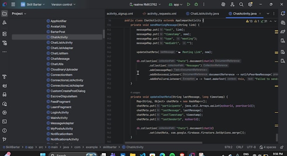Open the Profiler gauge icon
This screenshot has width=287, height=156.
pyautogui.click(x=4, y=104)
